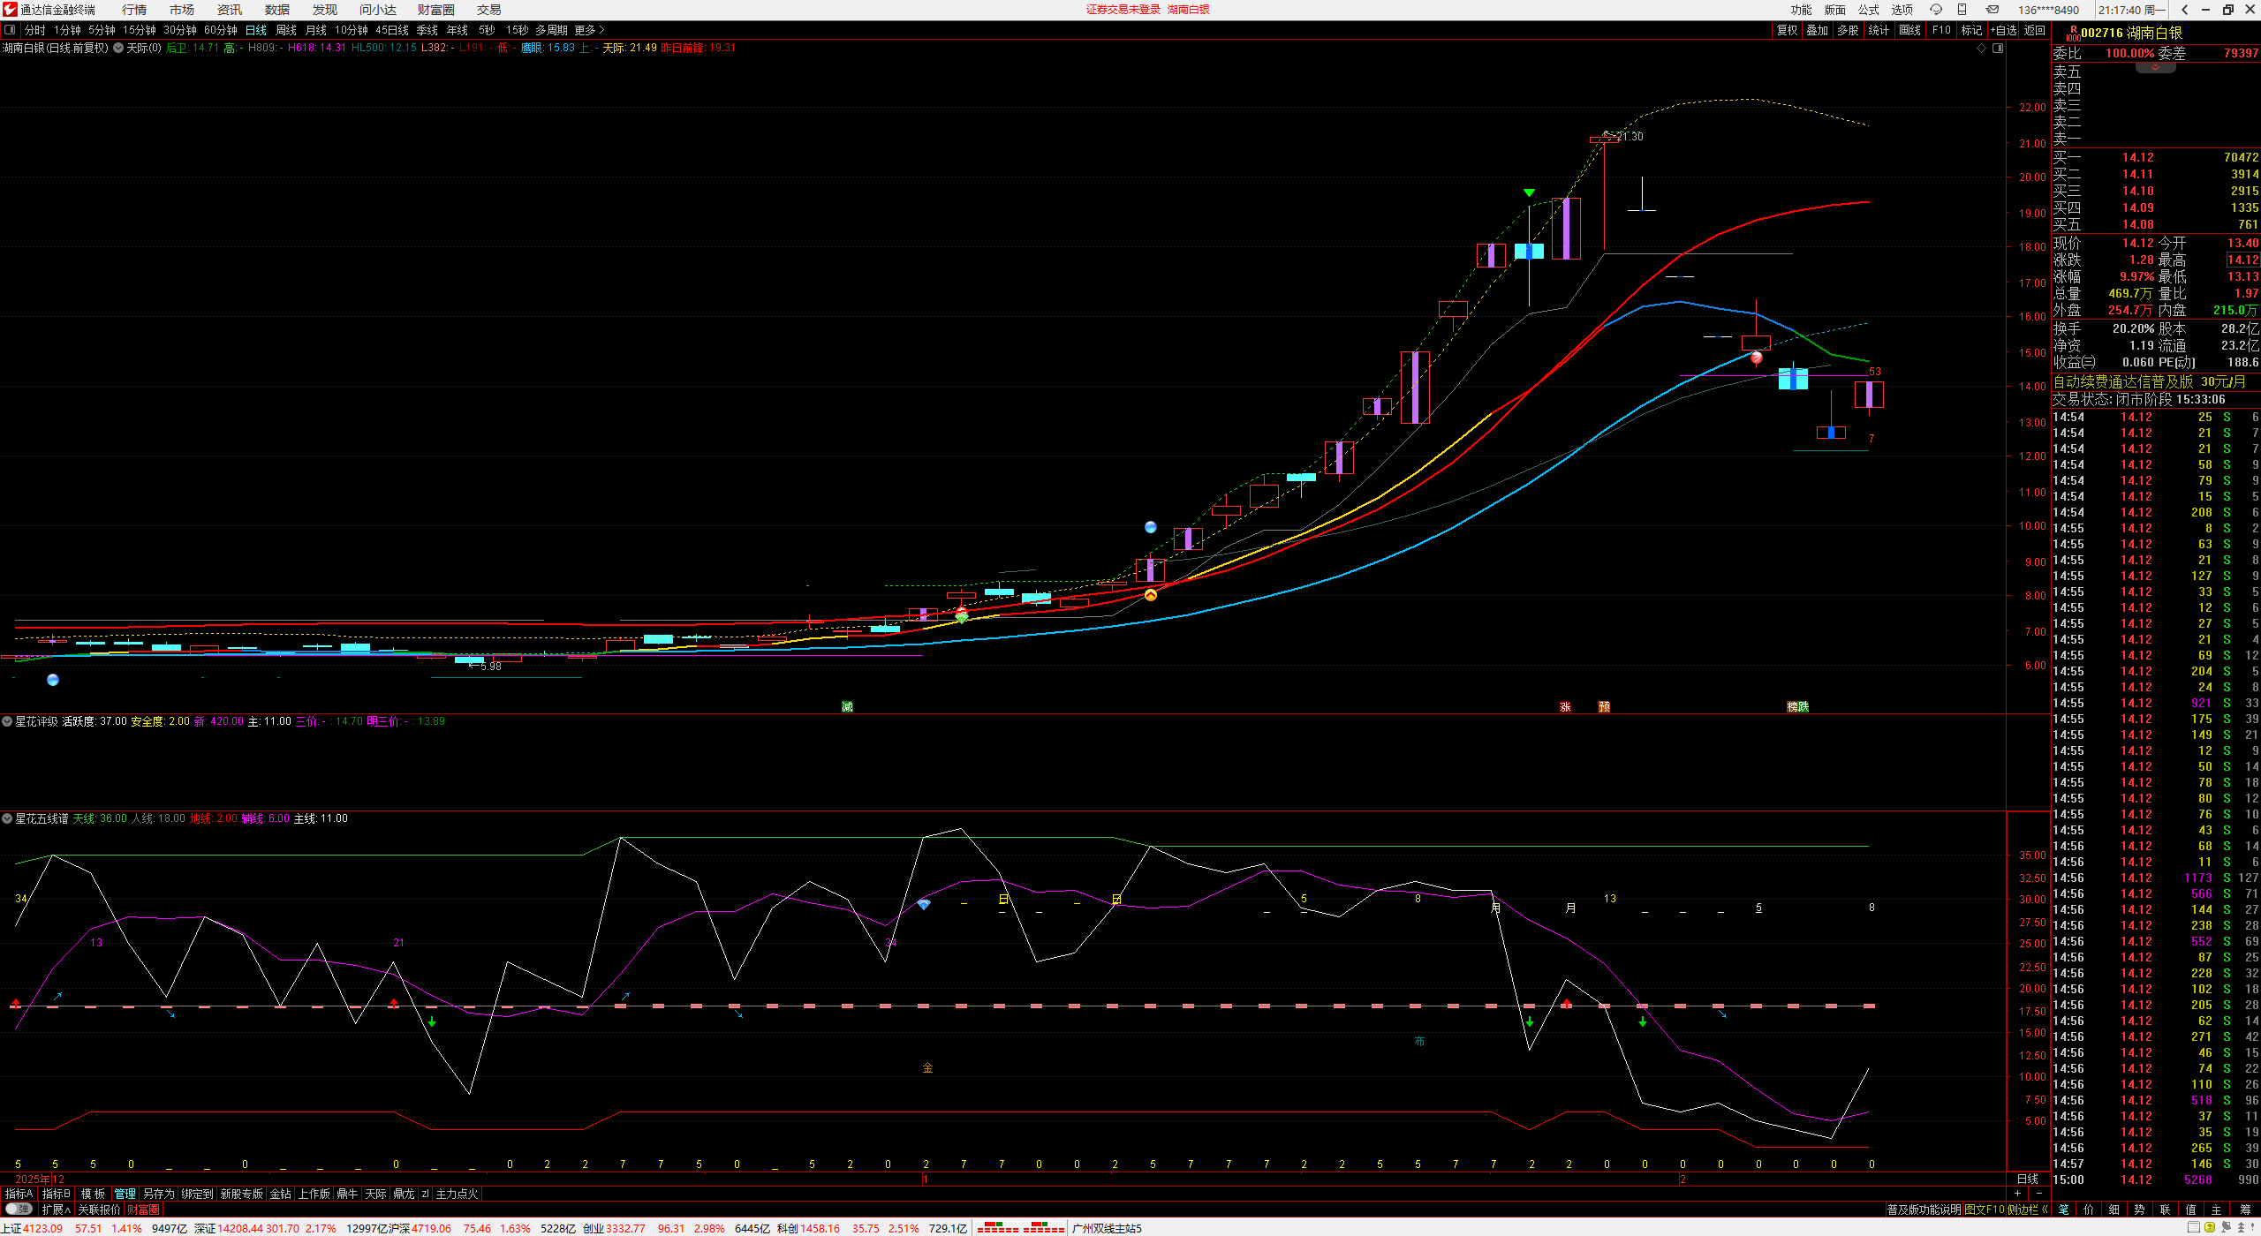Expand the 扩展 panel at the bottom
Image resolution: width=2261 pixels, height=1236 pixels.
click(x=56, y=1210)
